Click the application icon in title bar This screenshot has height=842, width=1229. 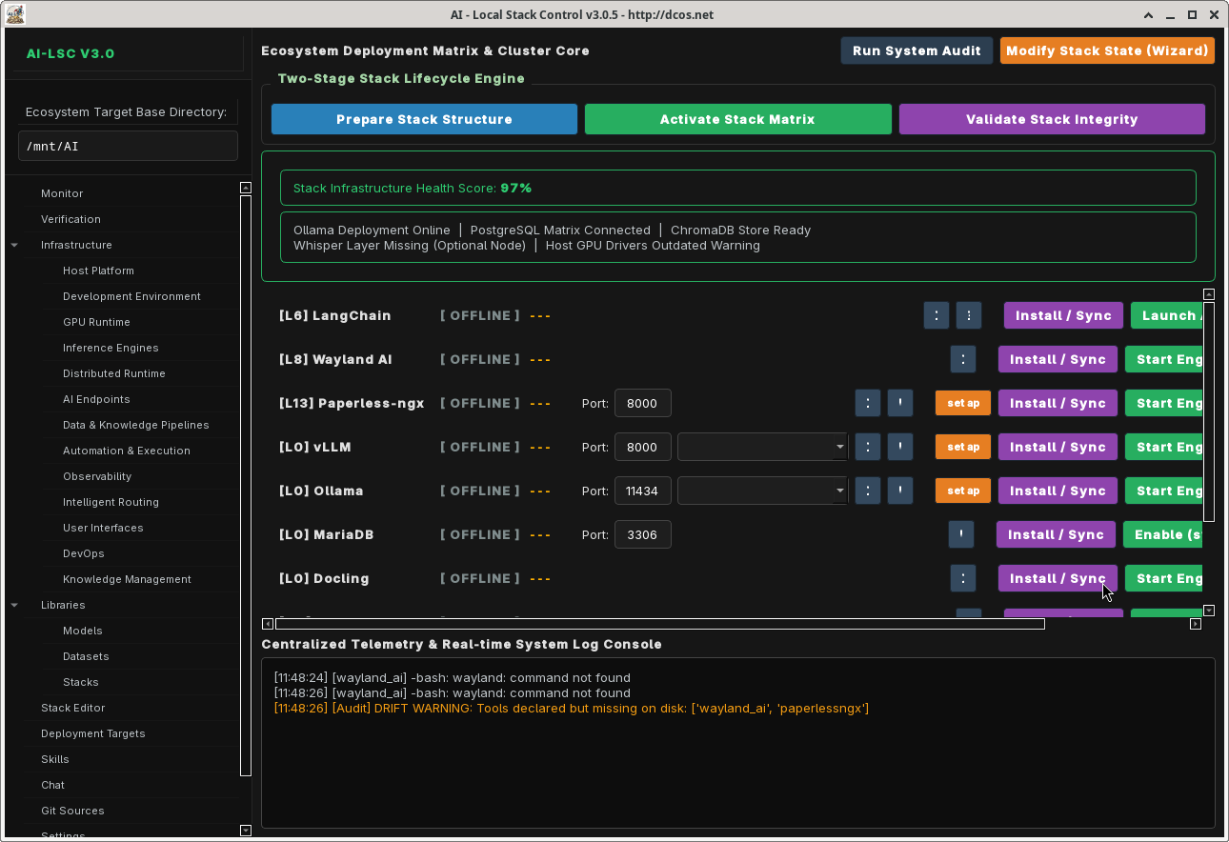15,14
